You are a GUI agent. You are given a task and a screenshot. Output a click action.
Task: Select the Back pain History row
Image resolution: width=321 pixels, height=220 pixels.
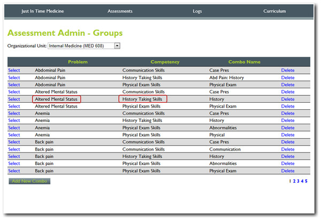(14, 156)
